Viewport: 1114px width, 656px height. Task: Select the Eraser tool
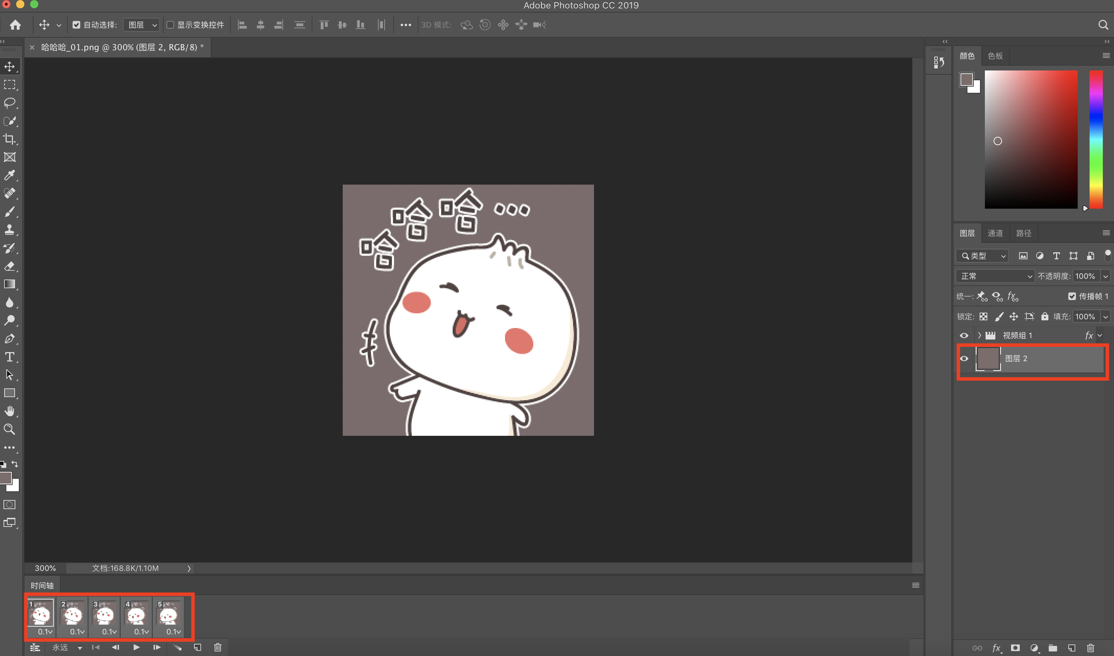[9, 266]
